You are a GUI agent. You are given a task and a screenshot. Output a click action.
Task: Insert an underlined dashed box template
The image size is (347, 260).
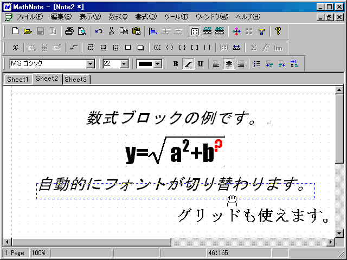coord(103,48)
